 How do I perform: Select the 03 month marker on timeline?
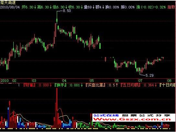pos(34,81)
